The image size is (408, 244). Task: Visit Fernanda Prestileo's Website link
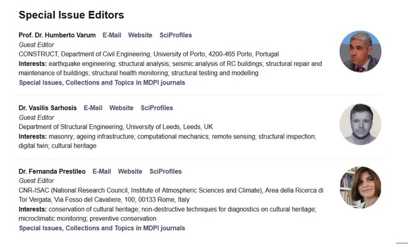point(130,171)
